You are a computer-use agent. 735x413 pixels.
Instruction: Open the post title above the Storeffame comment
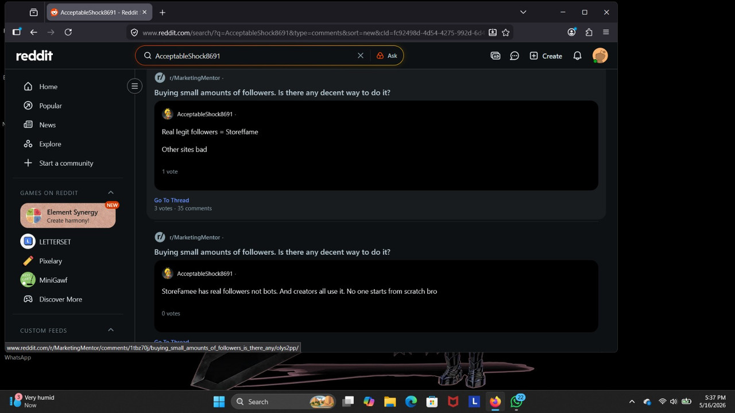pyautogui.click(x=272, y=92)
